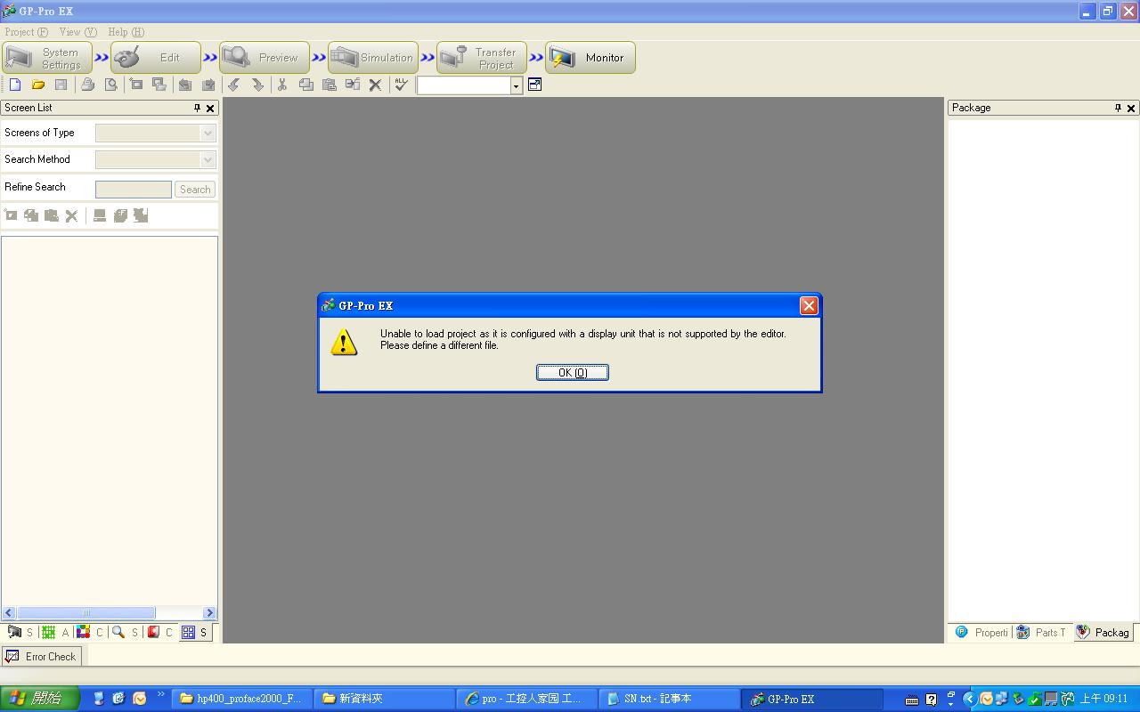Viewport: 1140px width, 712px height.
Task: Toggle the pin on the Screen List panel
Action: pyautogui.click(x=198, y=108)
